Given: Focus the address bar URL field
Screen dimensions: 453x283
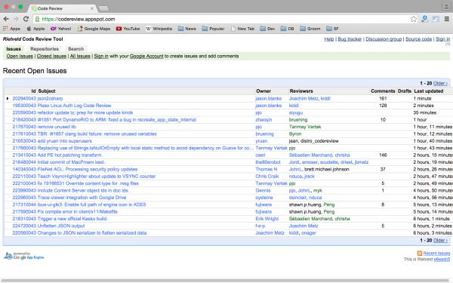Looking at the screenshot, I should pos(220,19).
